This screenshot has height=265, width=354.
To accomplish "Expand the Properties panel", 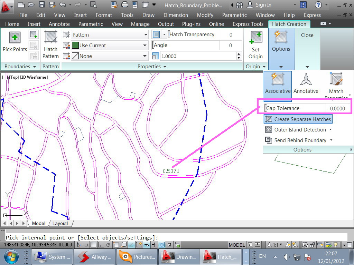I will tap(152, 67).
